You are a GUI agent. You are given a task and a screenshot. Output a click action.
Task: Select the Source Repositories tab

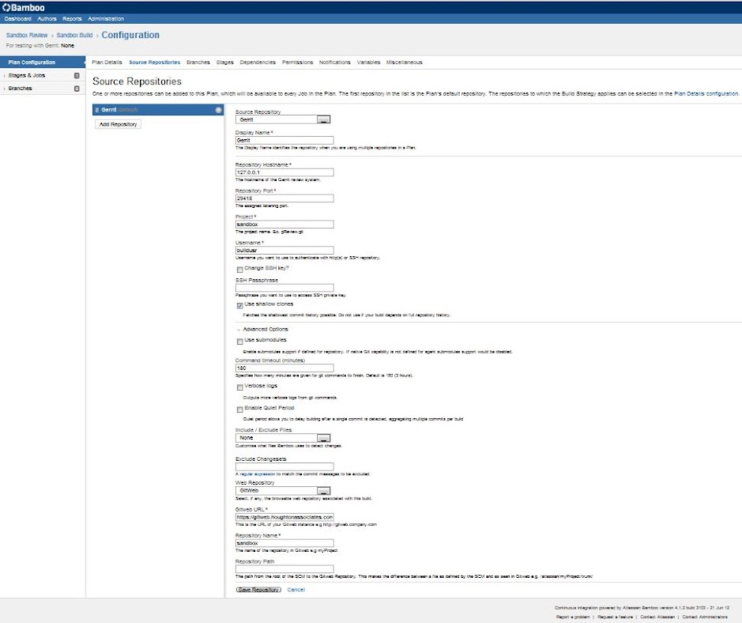click(155, 62)
